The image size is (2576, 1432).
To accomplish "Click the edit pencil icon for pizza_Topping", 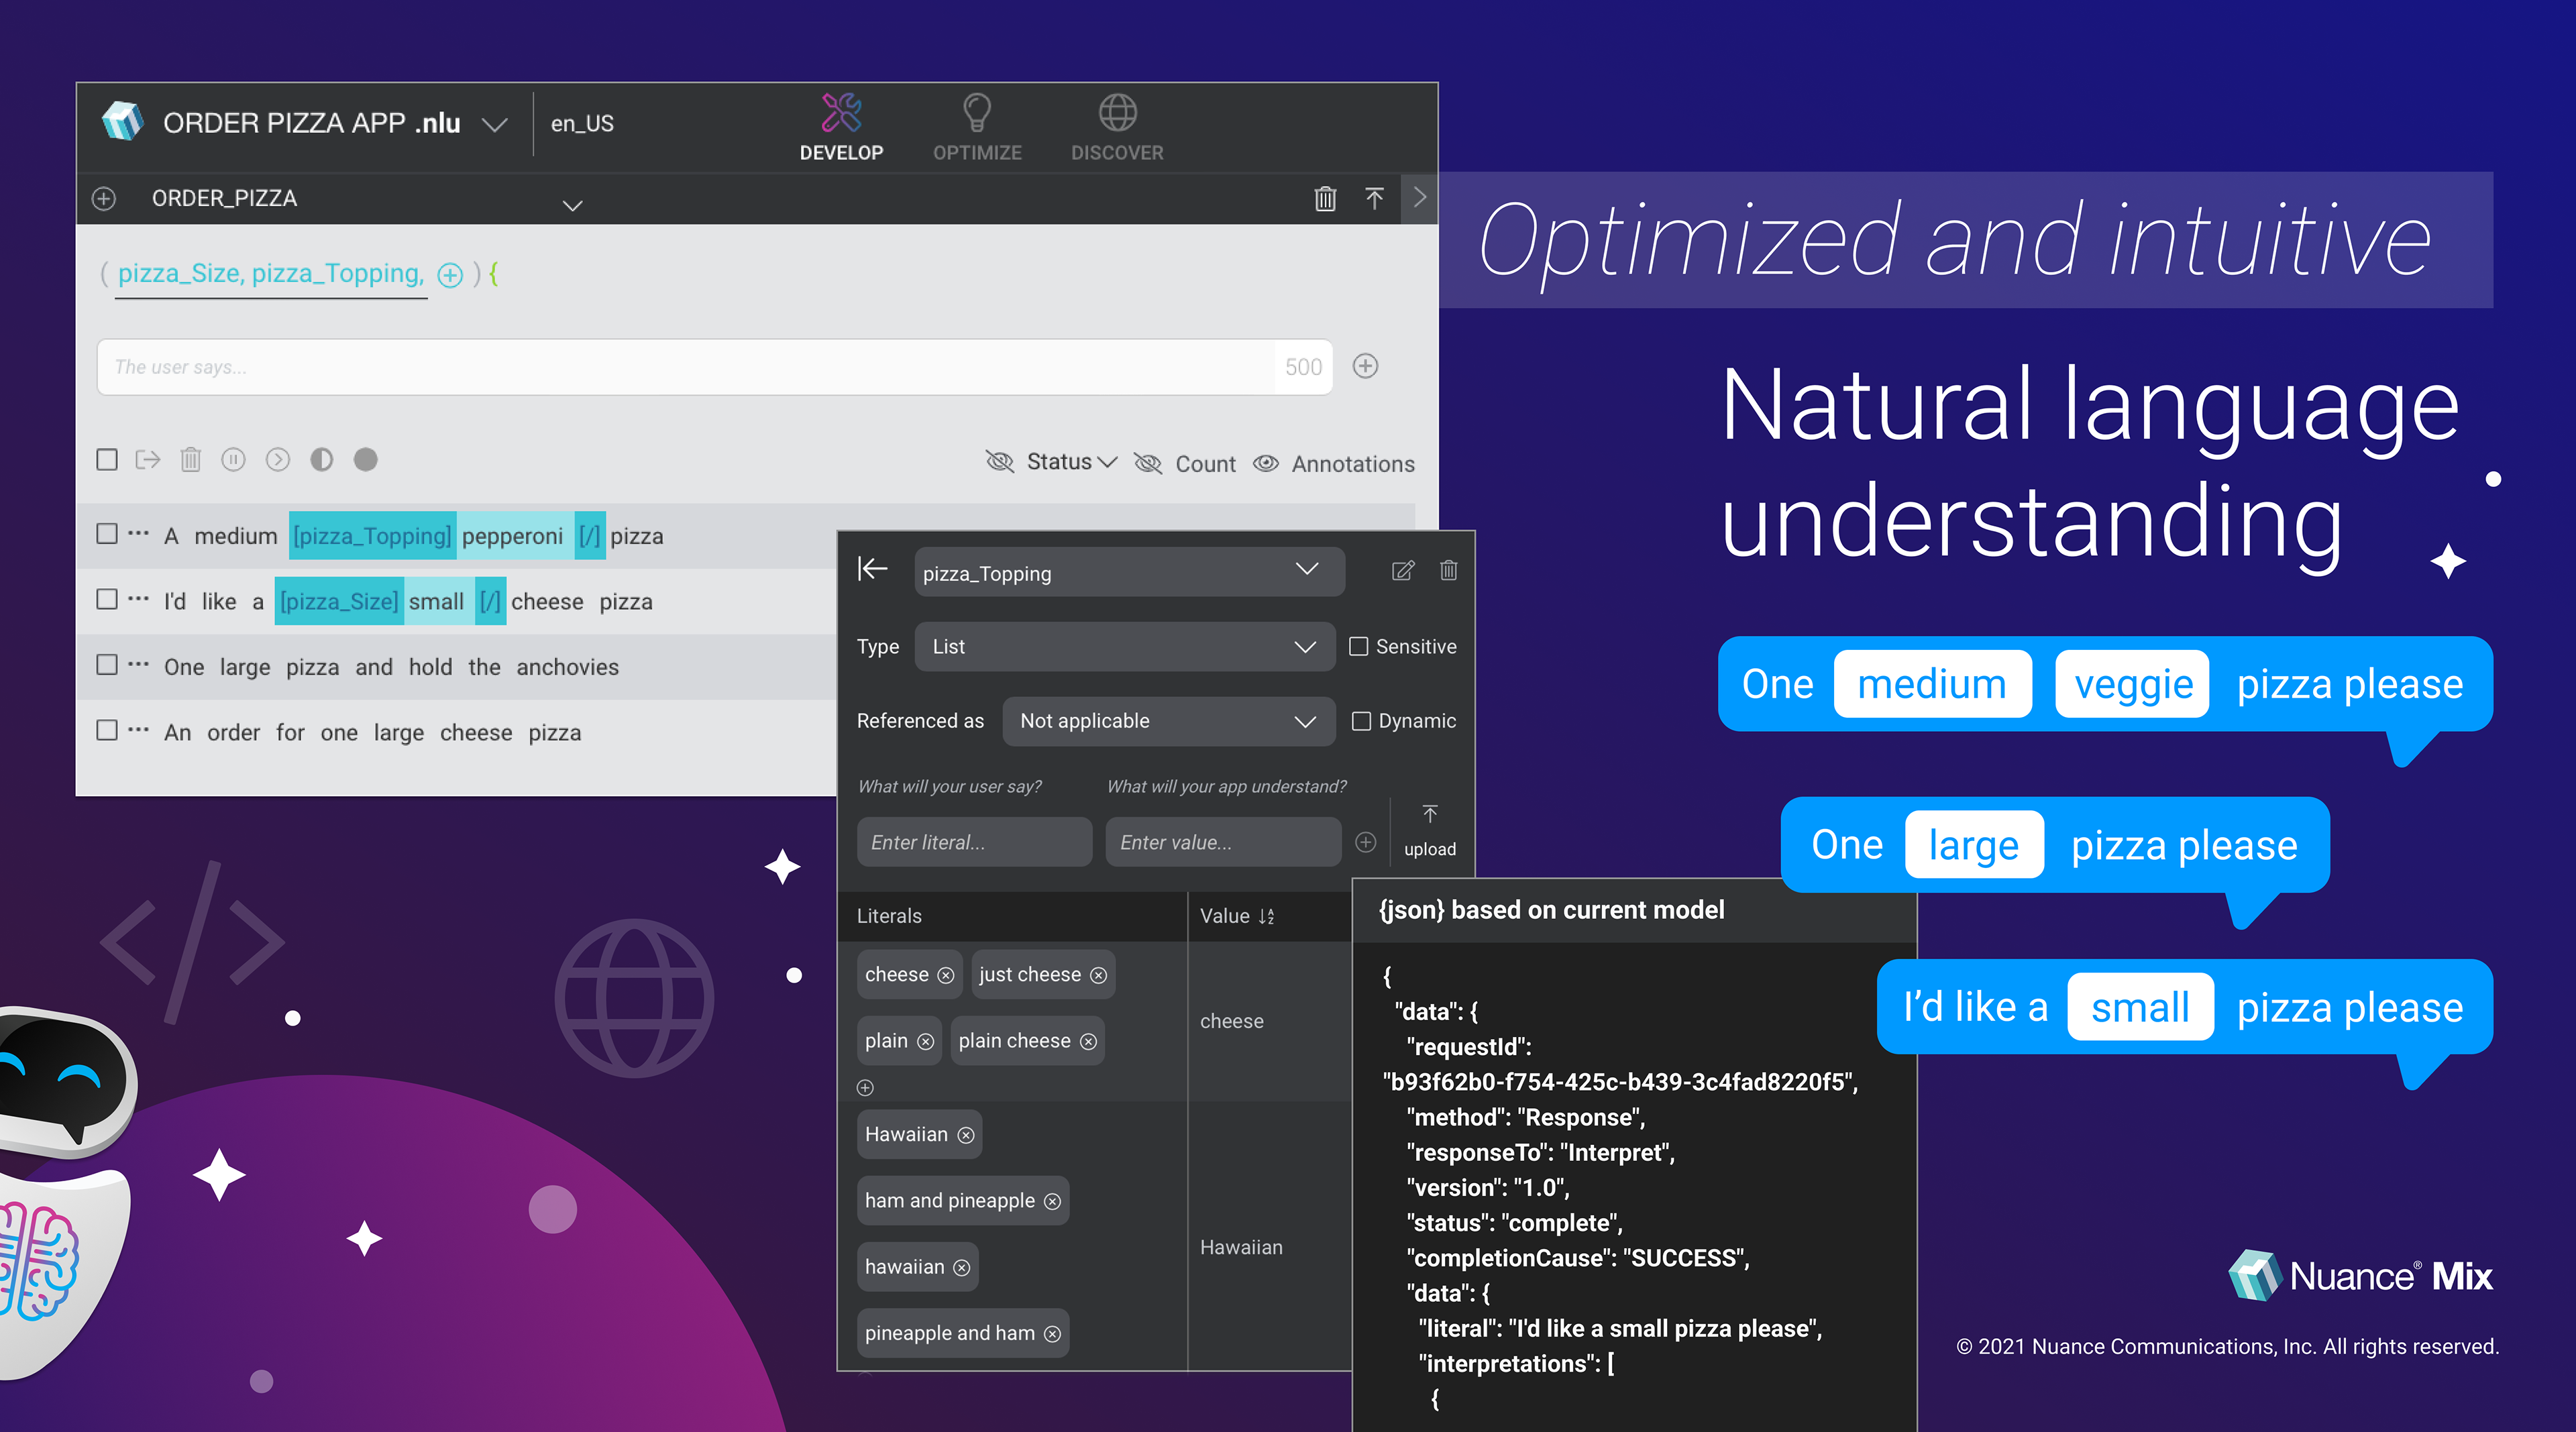I will [1403, 571].
